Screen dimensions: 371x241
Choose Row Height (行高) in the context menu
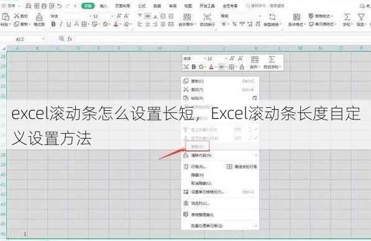[x=199, y=167]
